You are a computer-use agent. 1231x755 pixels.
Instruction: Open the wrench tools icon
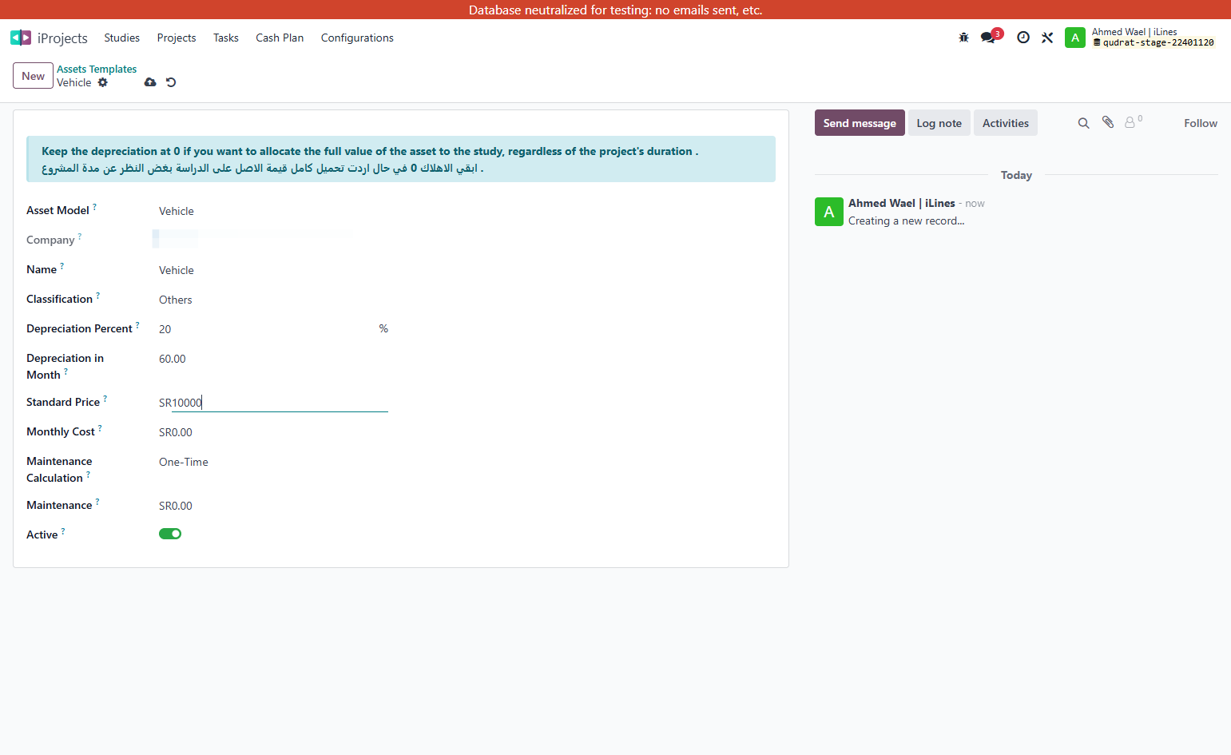coord(1047,38)
